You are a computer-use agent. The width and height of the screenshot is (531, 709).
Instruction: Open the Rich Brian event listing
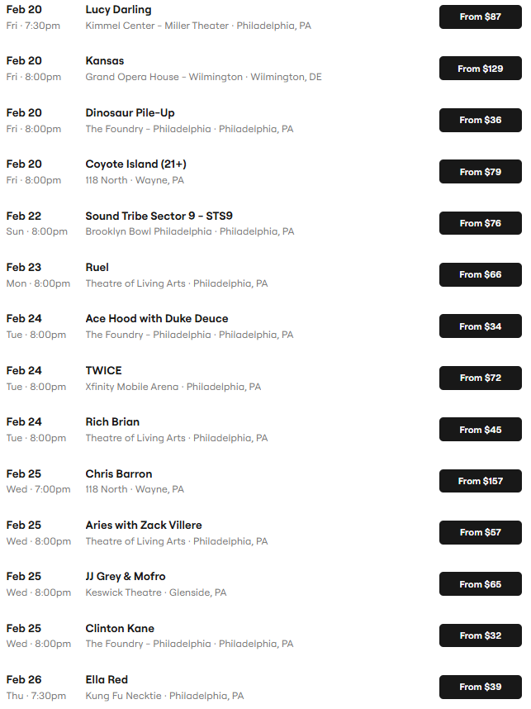112,421
